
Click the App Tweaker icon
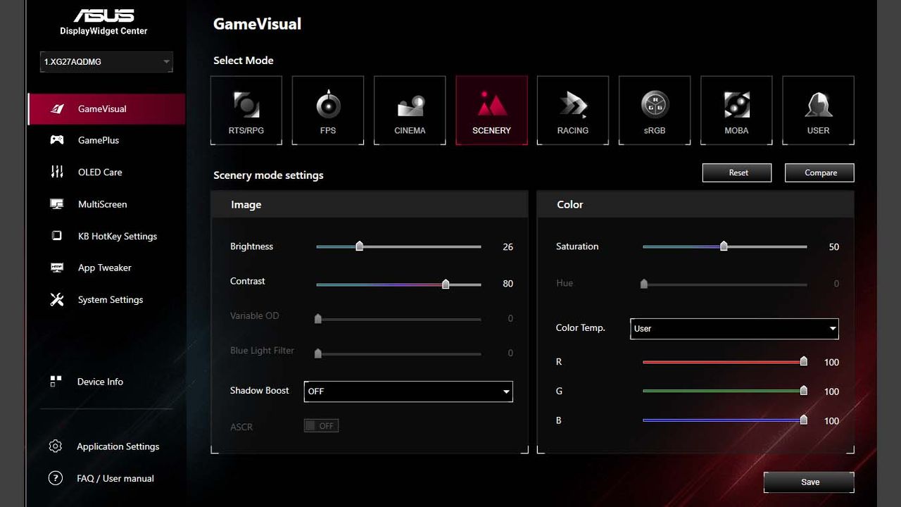(x=57, y=268)
